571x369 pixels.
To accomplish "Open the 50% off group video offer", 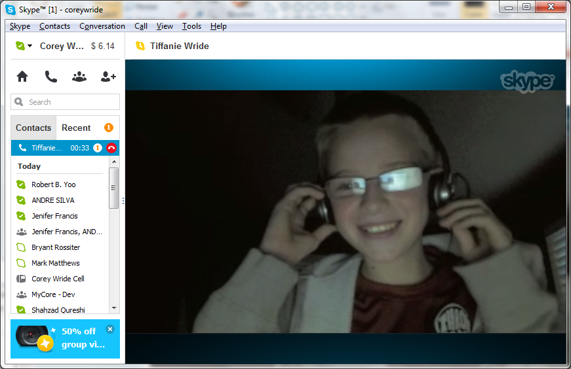I will [65, 339].
